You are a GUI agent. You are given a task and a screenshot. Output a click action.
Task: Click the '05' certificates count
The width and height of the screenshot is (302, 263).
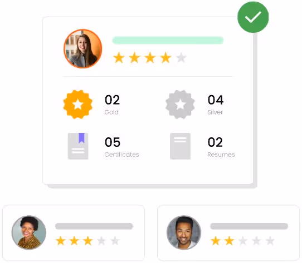[x=113, y=142]
